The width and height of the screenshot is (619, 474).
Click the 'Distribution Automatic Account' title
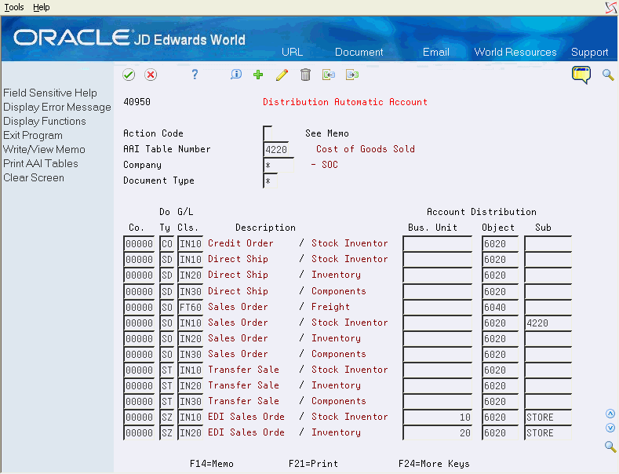(x=345, y=102)
